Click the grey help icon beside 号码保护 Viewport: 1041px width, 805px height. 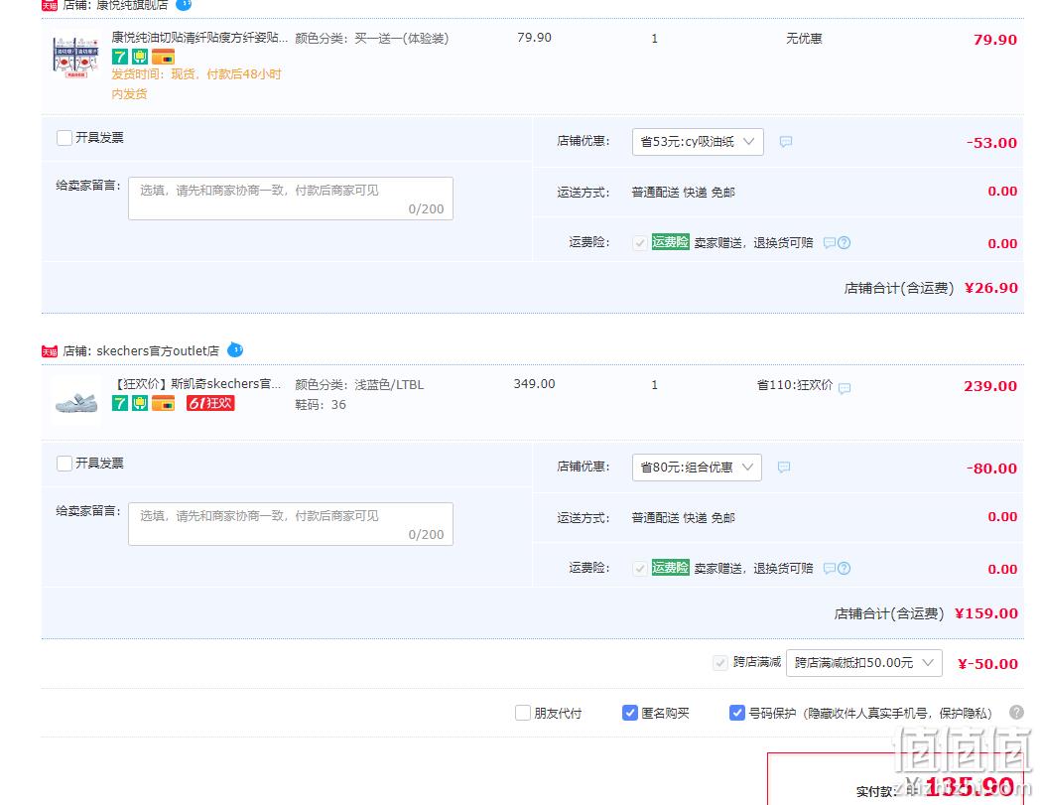(x=1016, y=712)
